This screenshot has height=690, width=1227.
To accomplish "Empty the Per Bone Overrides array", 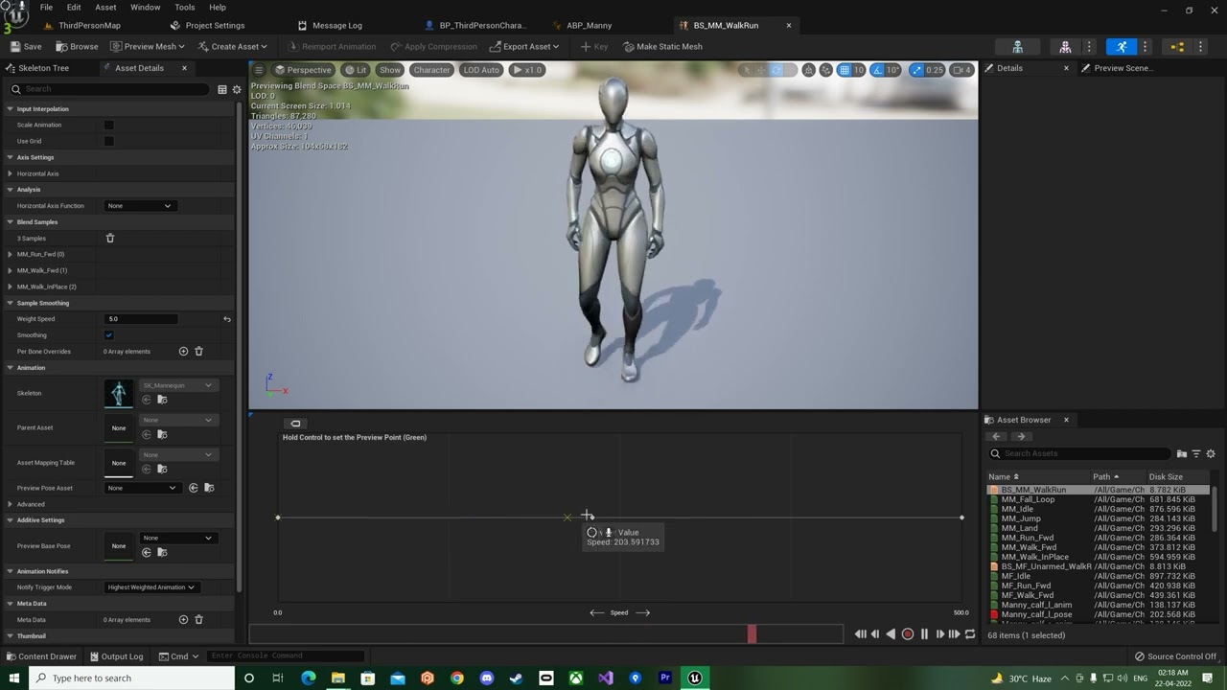I will click(199, 352).
